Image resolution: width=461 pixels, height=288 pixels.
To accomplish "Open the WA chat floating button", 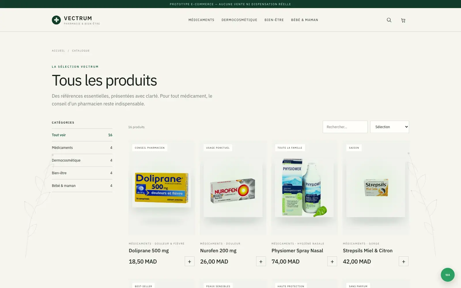I will tap(447, 275).
